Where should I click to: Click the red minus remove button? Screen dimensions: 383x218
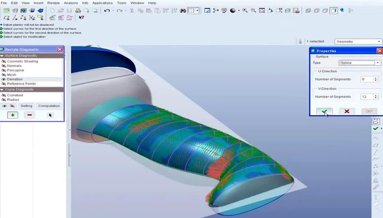[29, 115]
